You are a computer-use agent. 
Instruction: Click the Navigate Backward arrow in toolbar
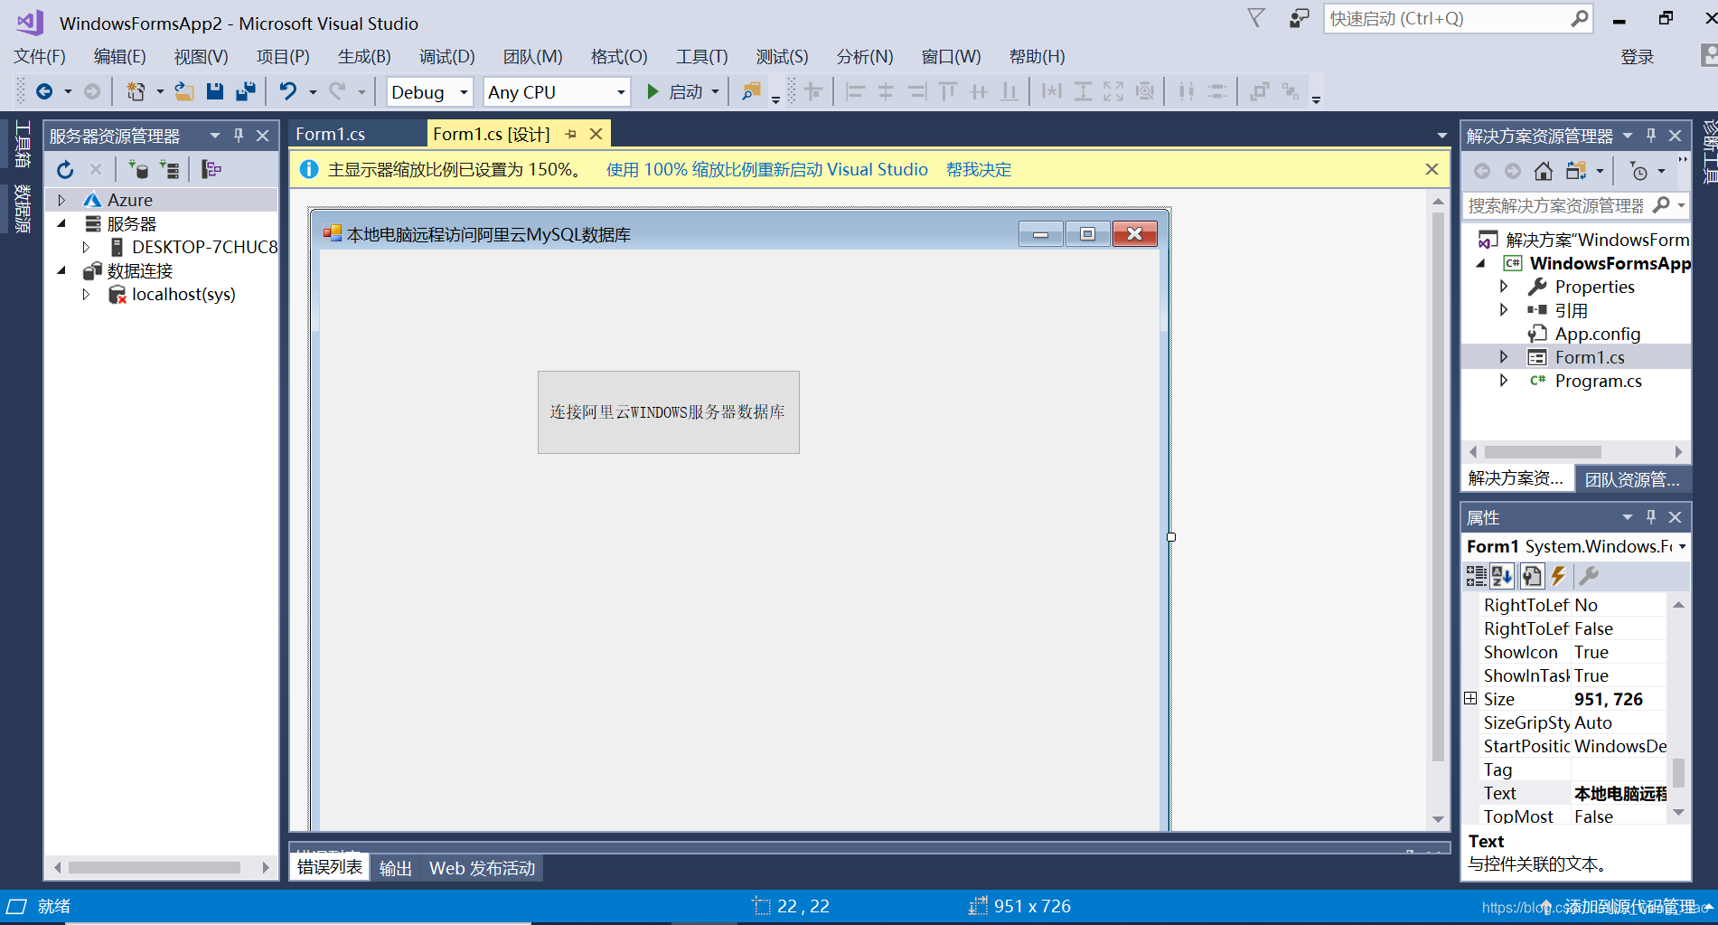(x=43, y=91)
